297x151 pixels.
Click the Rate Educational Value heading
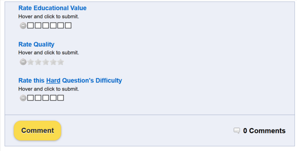click(52, 8)
